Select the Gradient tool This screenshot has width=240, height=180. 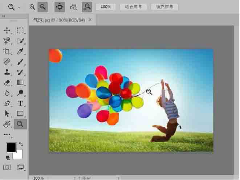pyautogui.click(x=20, y=83)
